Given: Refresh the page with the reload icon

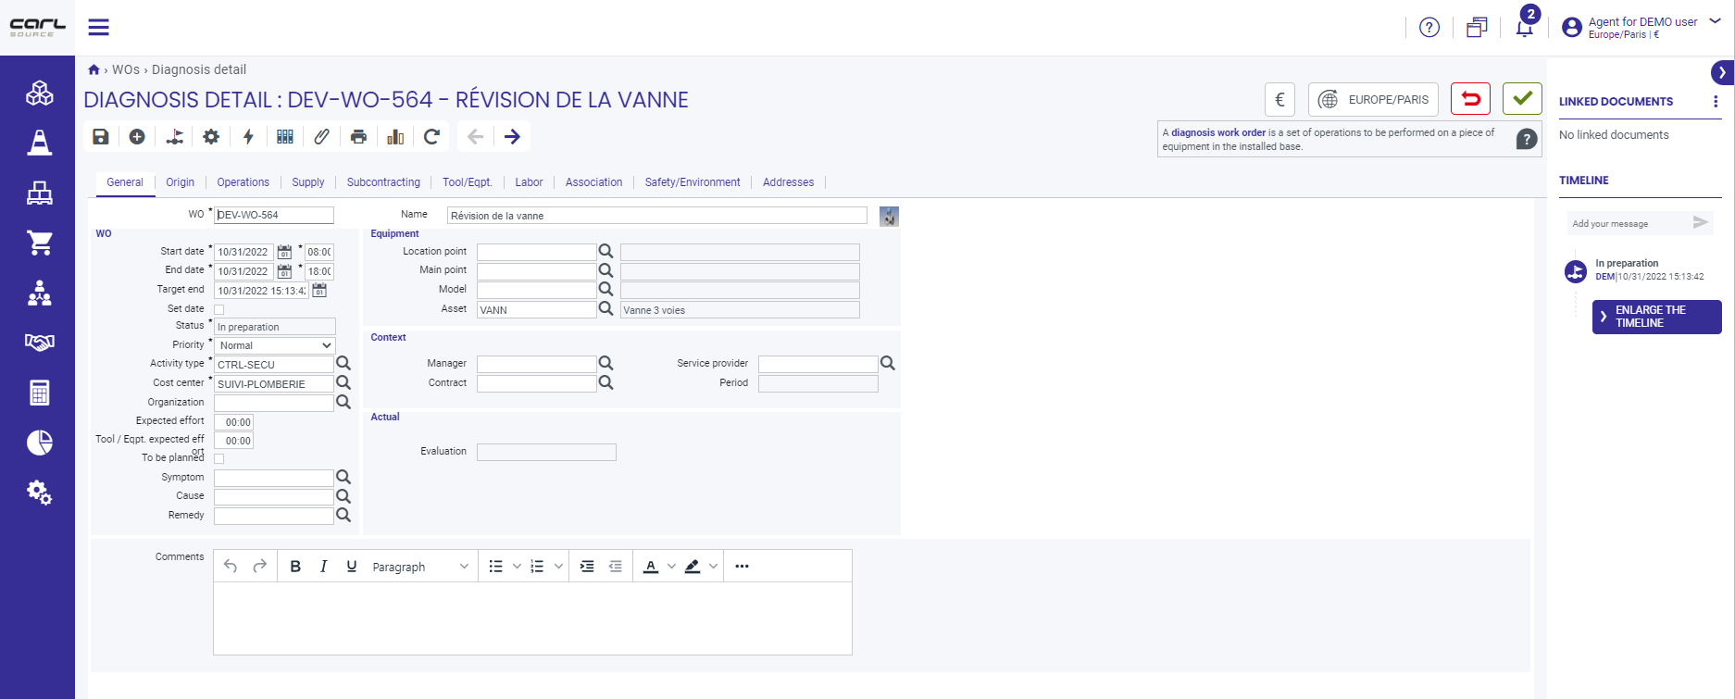Looking at the screenshot, I should 431,137.
